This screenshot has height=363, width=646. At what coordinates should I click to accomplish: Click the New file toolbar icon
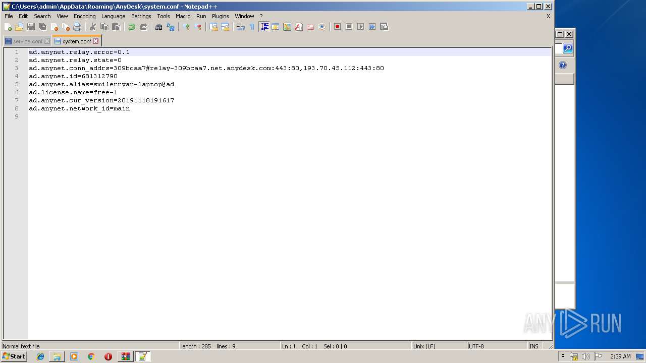click(8, 27)
